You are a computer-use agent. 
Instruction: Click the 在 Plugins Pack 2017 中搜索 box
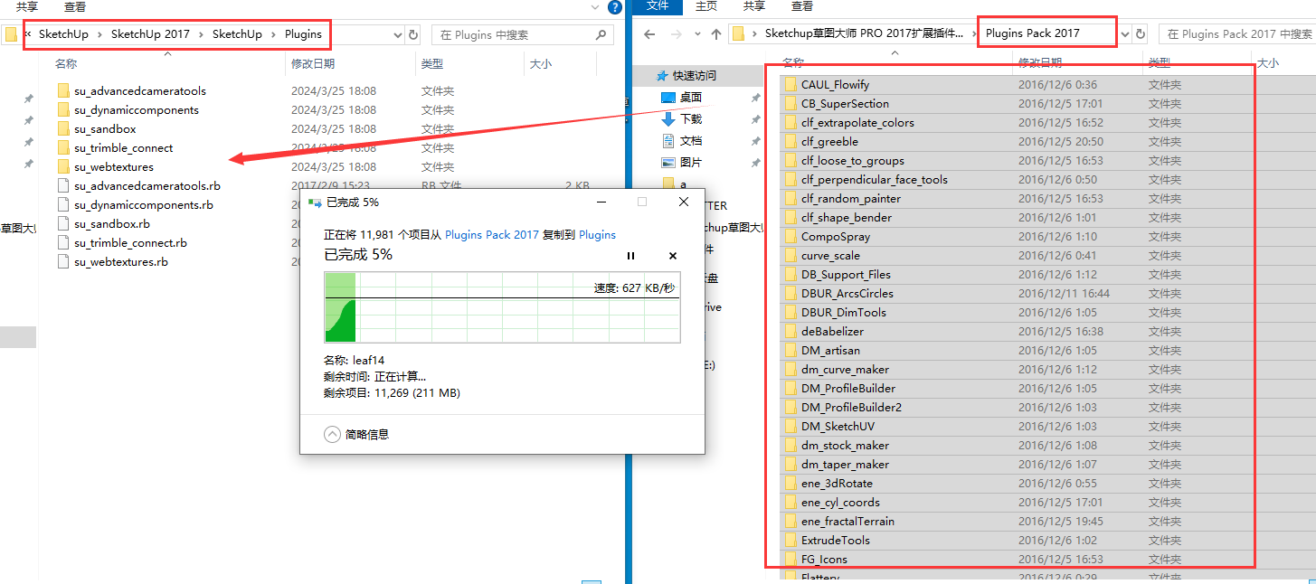coord(1237,34)
